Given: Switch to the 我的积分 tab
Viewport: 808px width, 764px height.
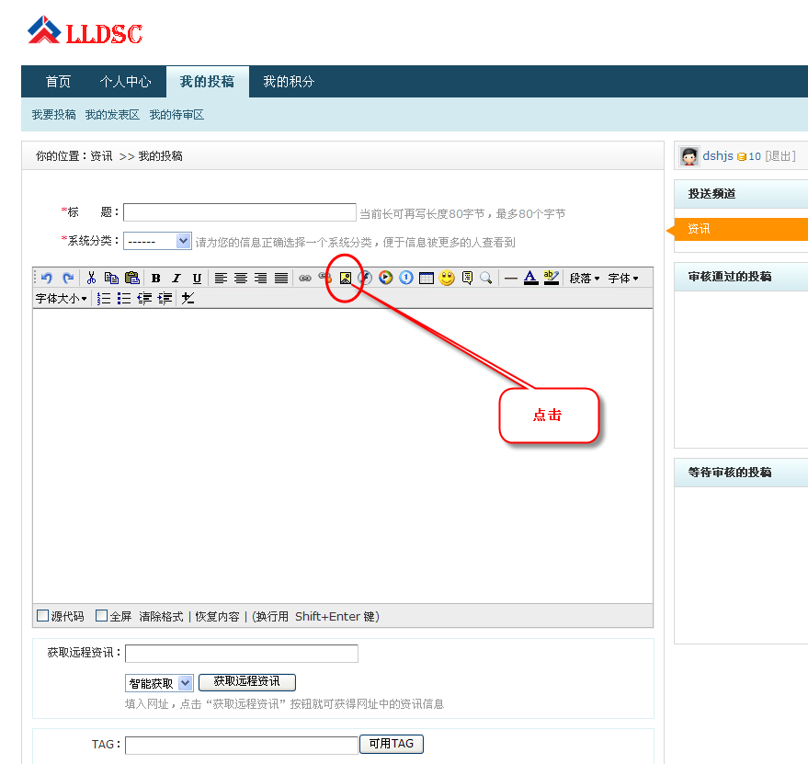Looking at the screenshot, I should (289, 82).
